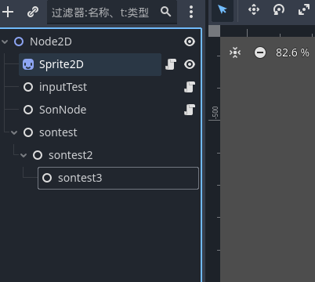Instantiate a child scene with link icon

click(x=33, y=12)
